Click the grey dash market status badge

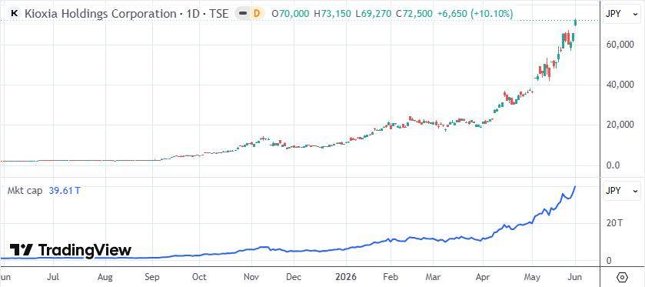click(x=243, y=13)
